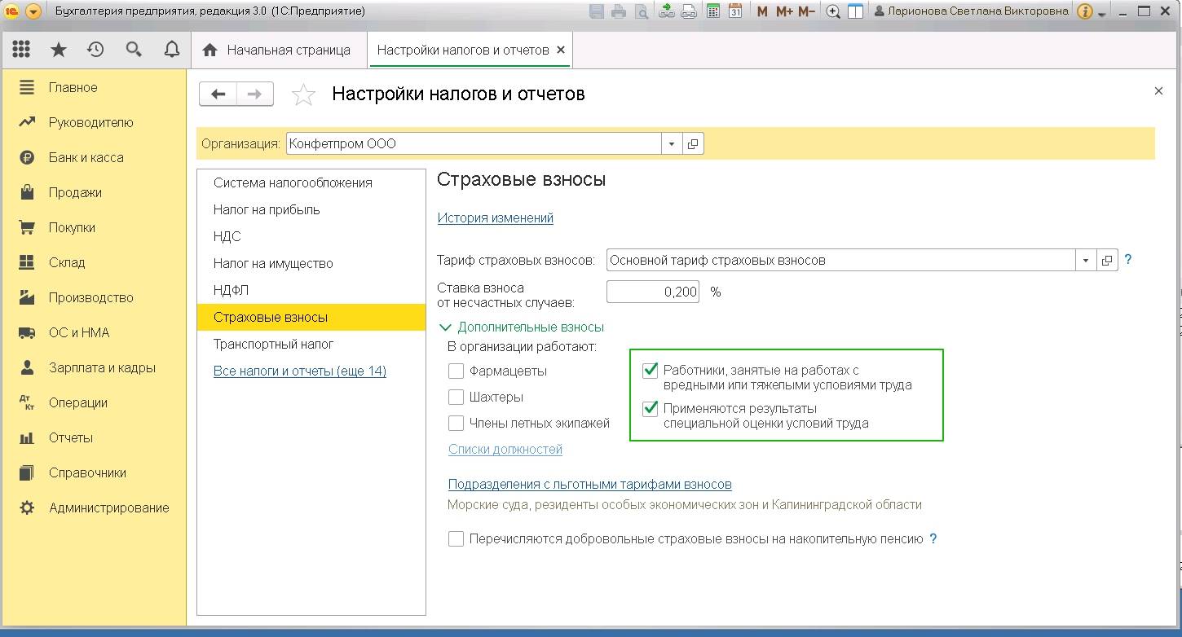Open the calendar icon in the title bar
Viewport: 1182px width, 637px height.
[x=735, y=11]
